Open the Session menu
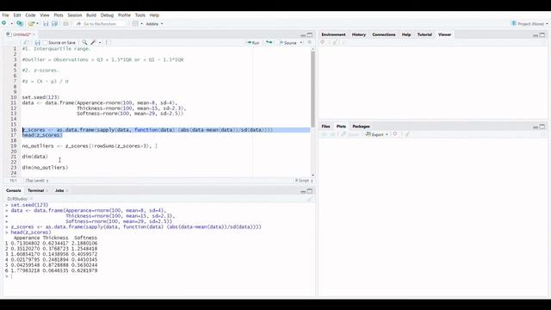The width and height of the screenshot is (551, 310). [75, 15]
